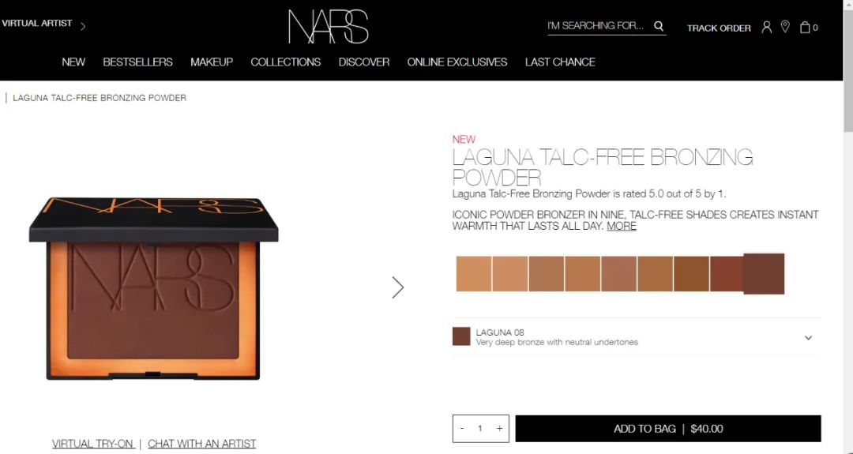Click the Virtual Artist arrow
Viewport: 853px width, 454px height.
click(x=83, y=25)
